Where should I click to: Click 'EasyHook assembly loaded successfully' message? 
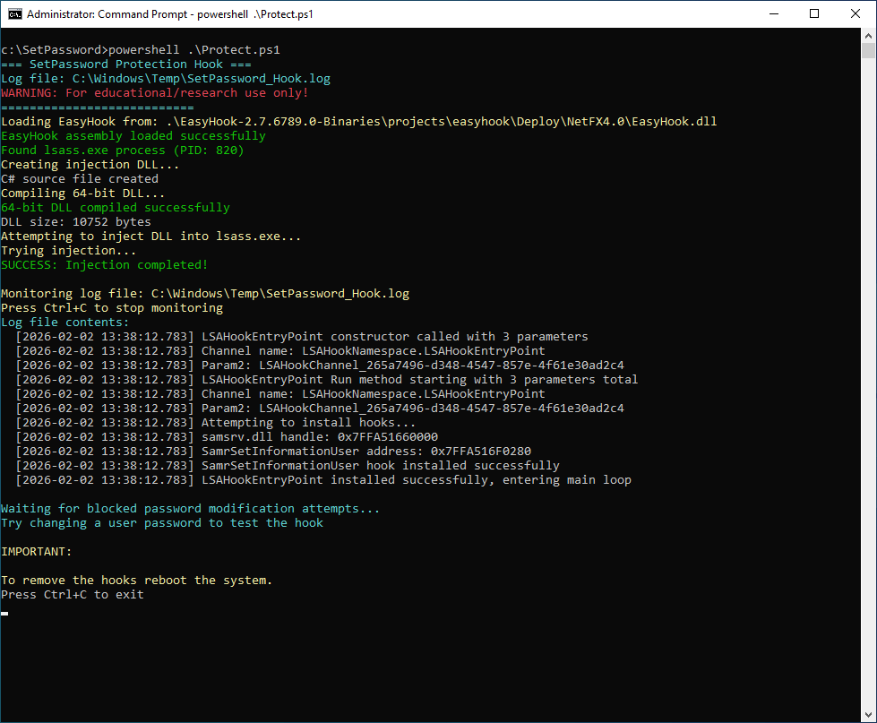(133, 136)
